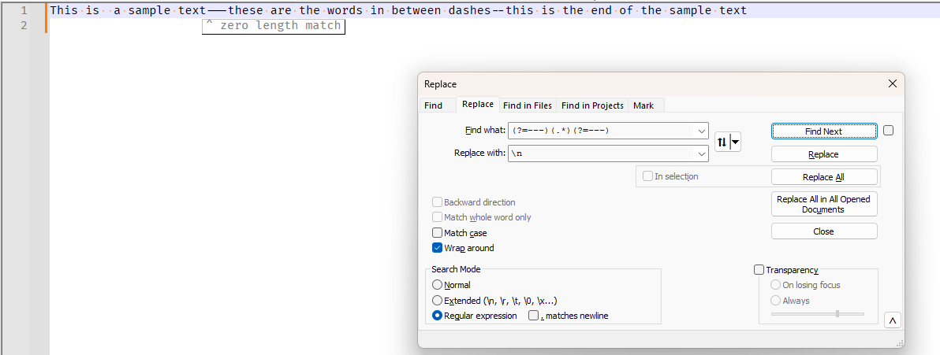Enable the Match case option
The height and width of the screenshot is (355, 940).
438,233
